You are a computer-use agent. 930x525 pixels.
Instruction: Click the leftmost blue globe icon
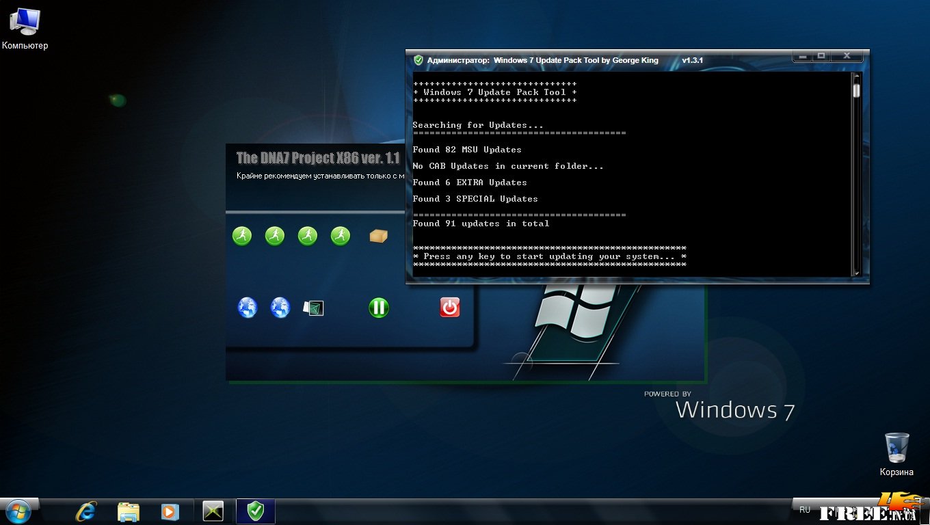coord(247,308)
